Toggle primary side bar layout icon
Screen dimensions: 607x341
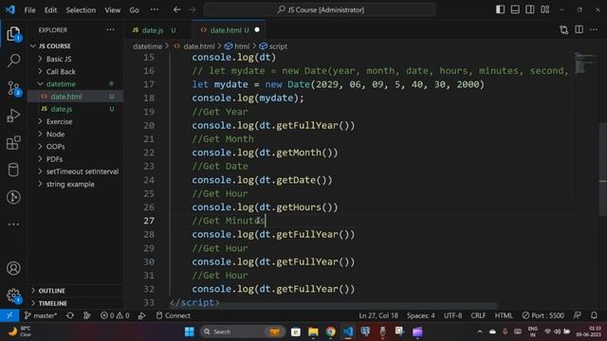500,9
